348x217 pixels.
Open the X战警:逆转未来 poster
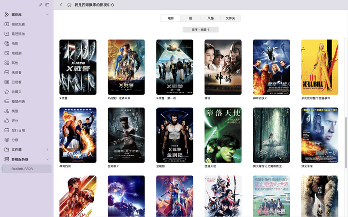[126, 67]
